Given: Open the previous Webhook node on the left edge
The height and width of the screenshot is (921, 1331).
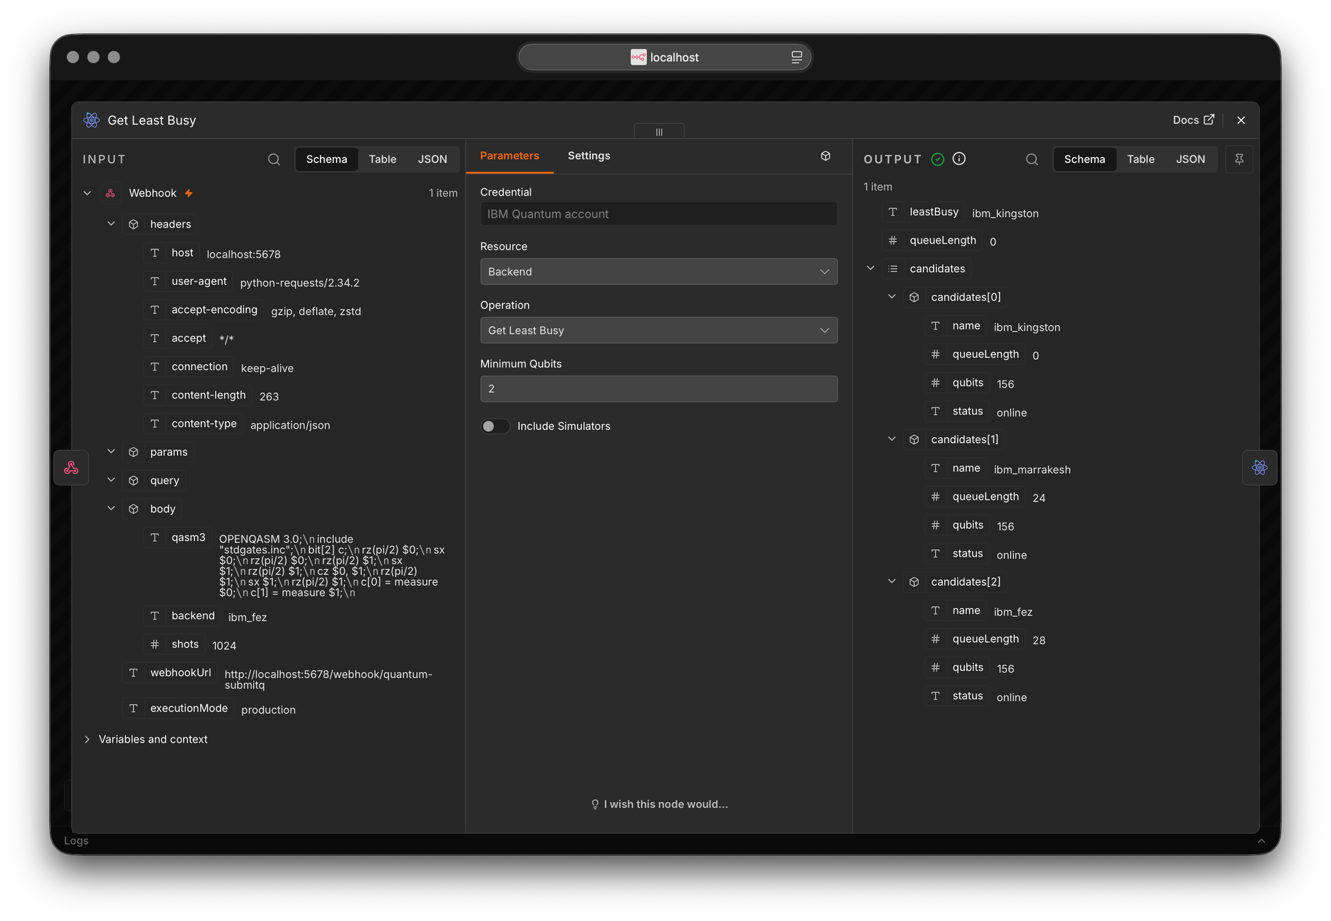Looking at the screenshot, I should 71,468.
